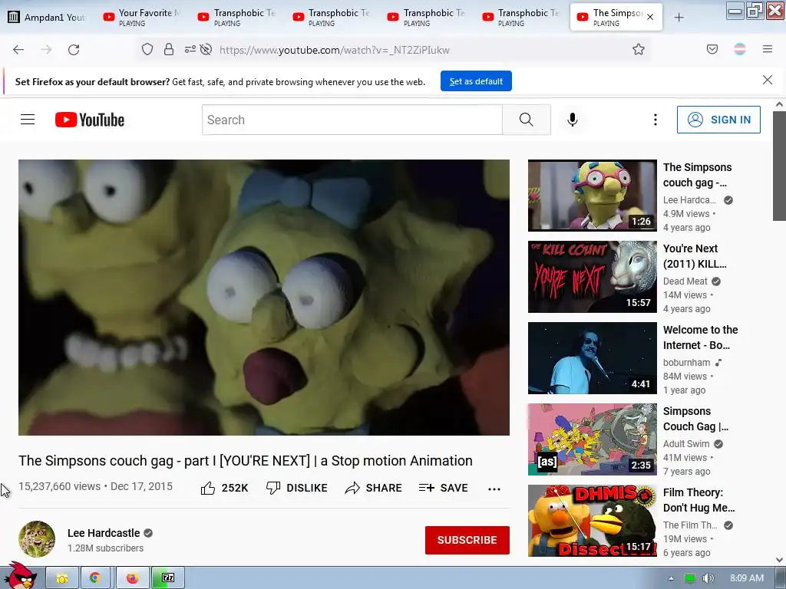Image resolution: width=786 pixels, height=589 pixels.
Task: Click the Set as default button
Action: pyautogui.click(x=476, y=81)
